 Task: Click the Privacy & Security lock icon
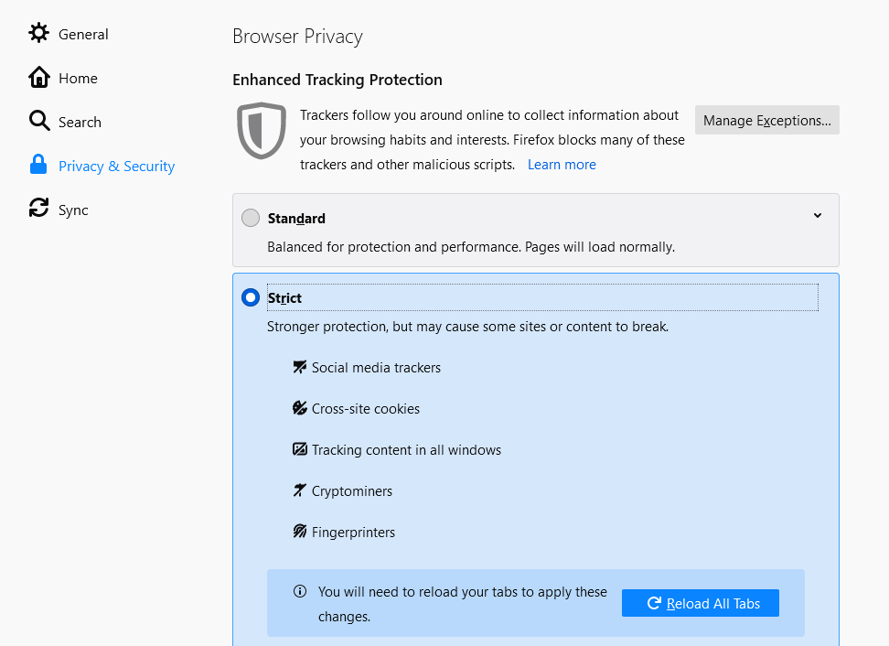point(38,166)
